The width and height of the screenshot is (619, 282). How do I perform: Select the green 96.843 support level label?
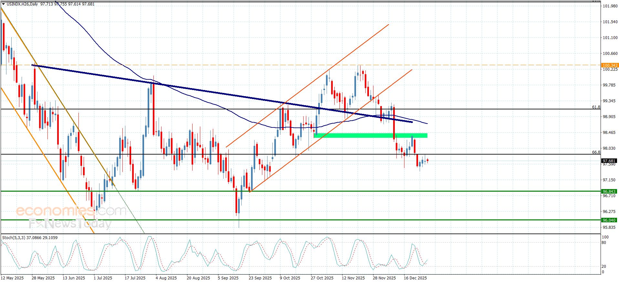pos(609,191)
